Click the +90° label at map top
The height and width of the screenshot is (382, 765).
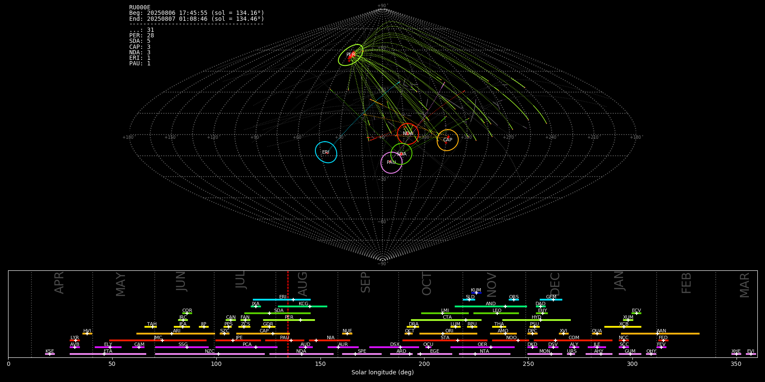382,6
